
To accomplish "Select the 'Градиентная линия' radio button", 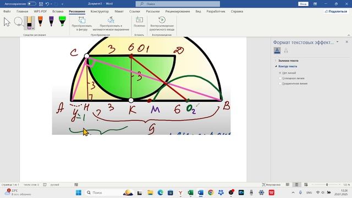I will coord(280,84).
